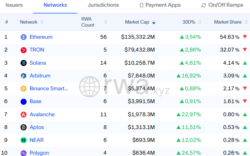This screenshot has width=250, height=156.
Task: Click Solana's market cap $10,258.7M
Action: (x=140, y=63)
